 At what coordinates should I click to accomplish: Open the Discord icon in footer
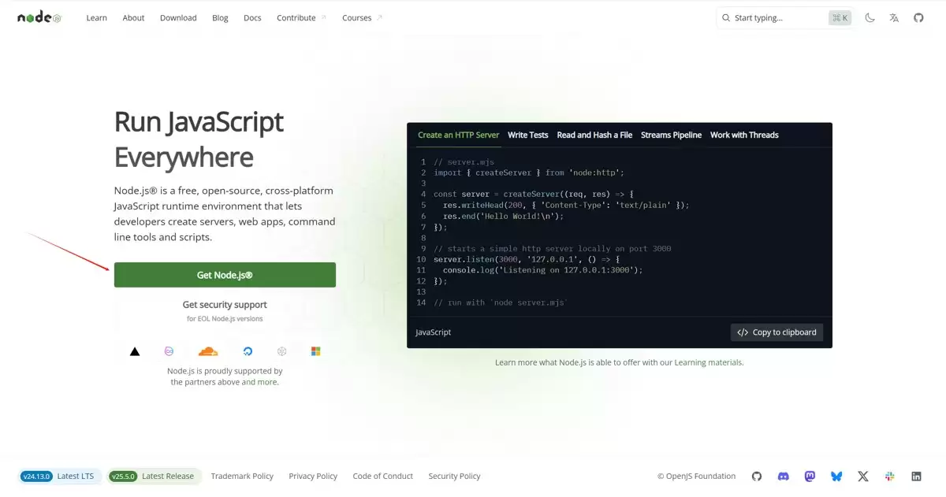[784, 477]
